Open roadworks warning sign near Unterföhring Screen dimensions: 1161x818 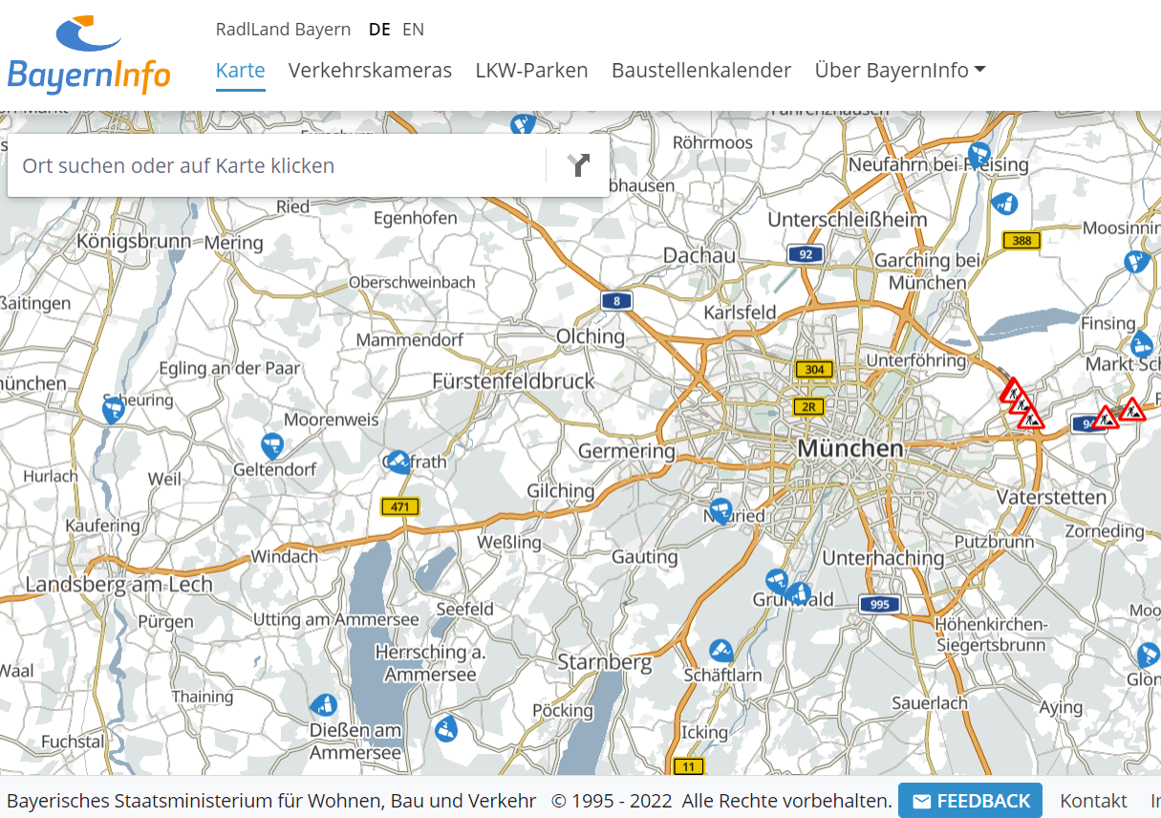[x=1012, y=391]
